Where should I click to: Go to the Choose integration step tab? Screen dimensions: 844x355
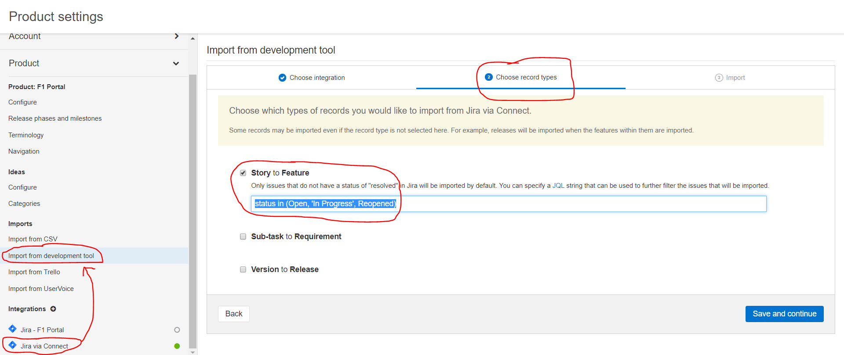coord(312,78)
